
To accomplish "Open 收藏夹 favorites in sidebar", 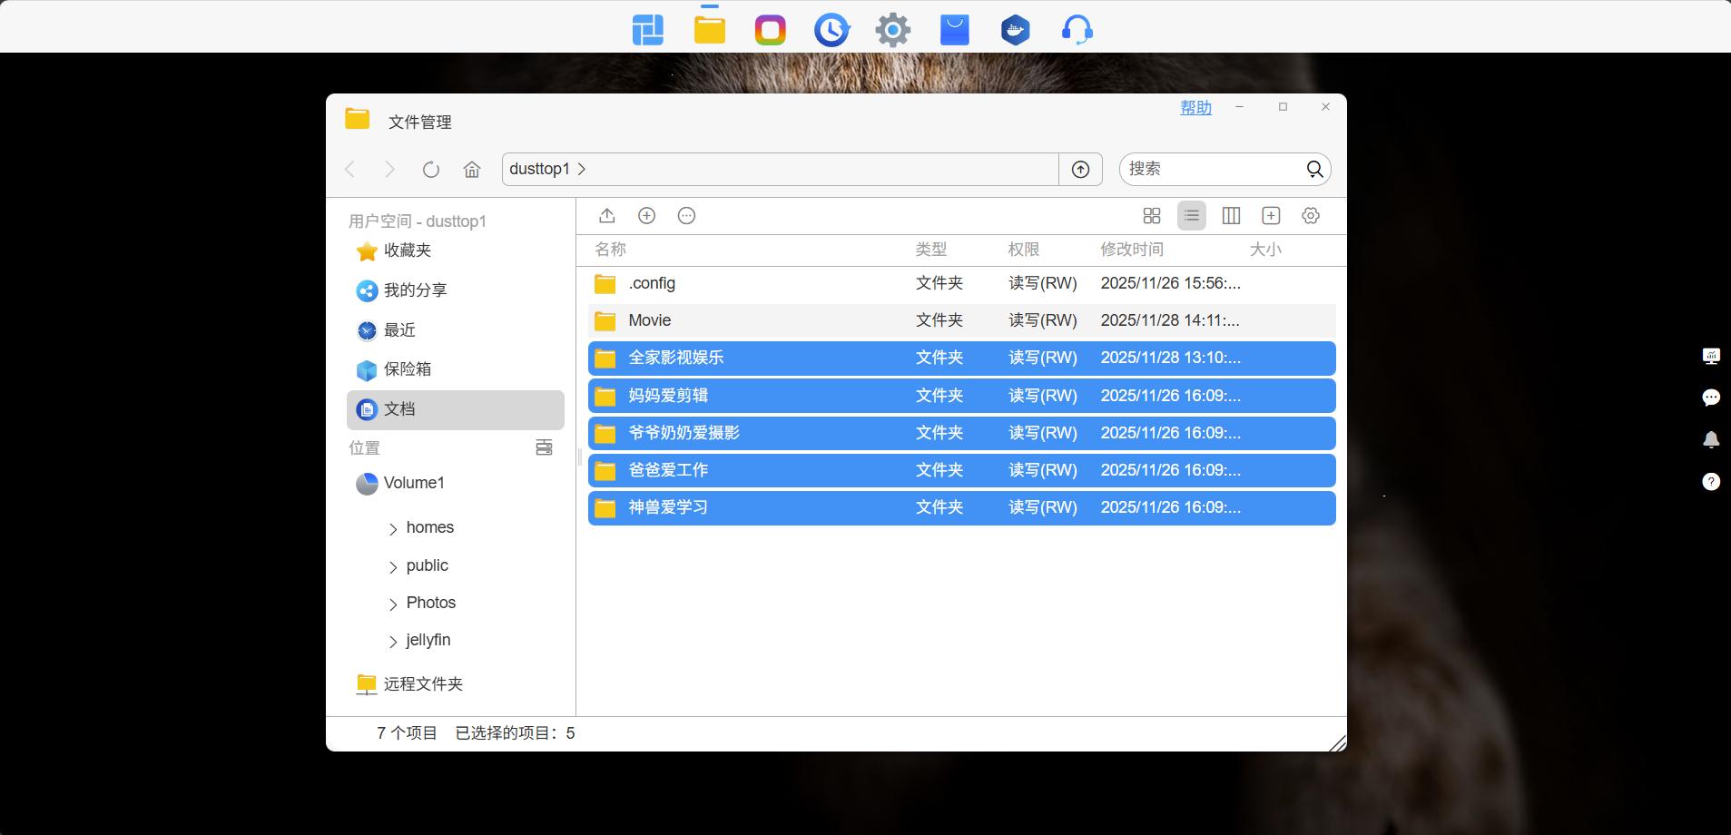I will point(456,250).
